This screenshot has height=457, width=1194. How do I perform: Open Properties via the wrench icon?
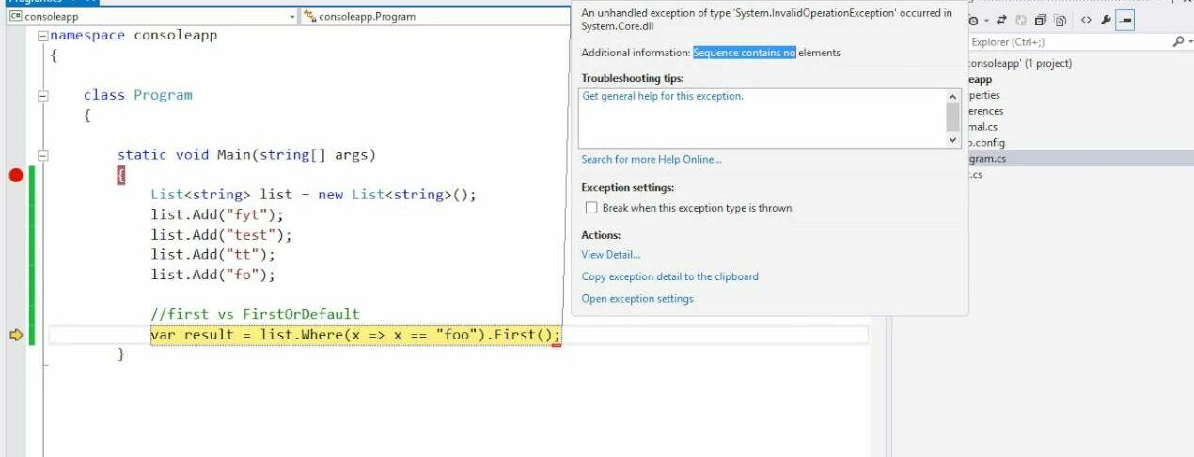(1107, 20)
